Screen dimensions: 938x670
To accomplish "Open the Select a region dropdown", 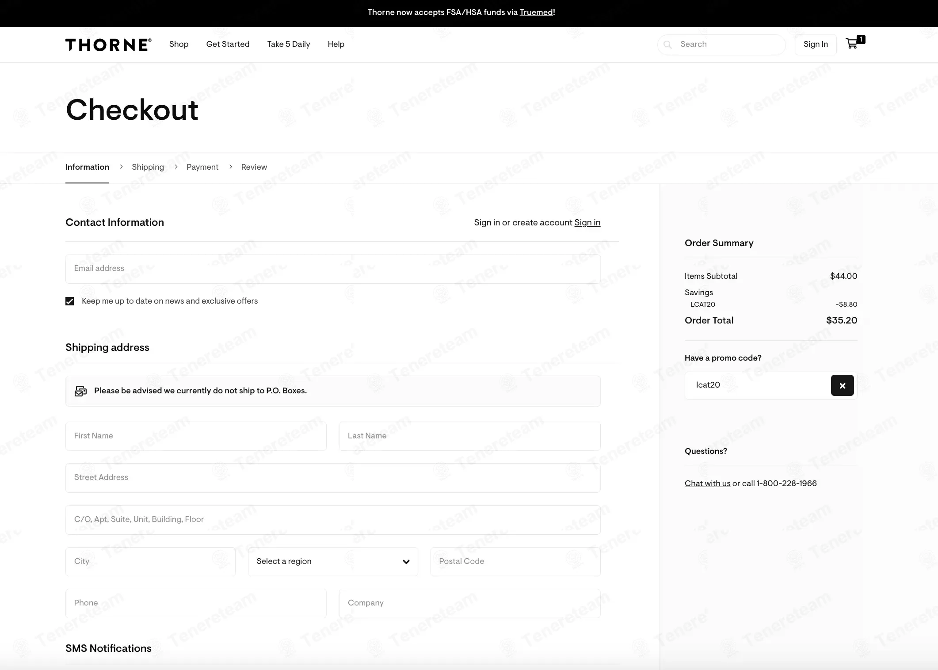I will [x=333, y=561].
